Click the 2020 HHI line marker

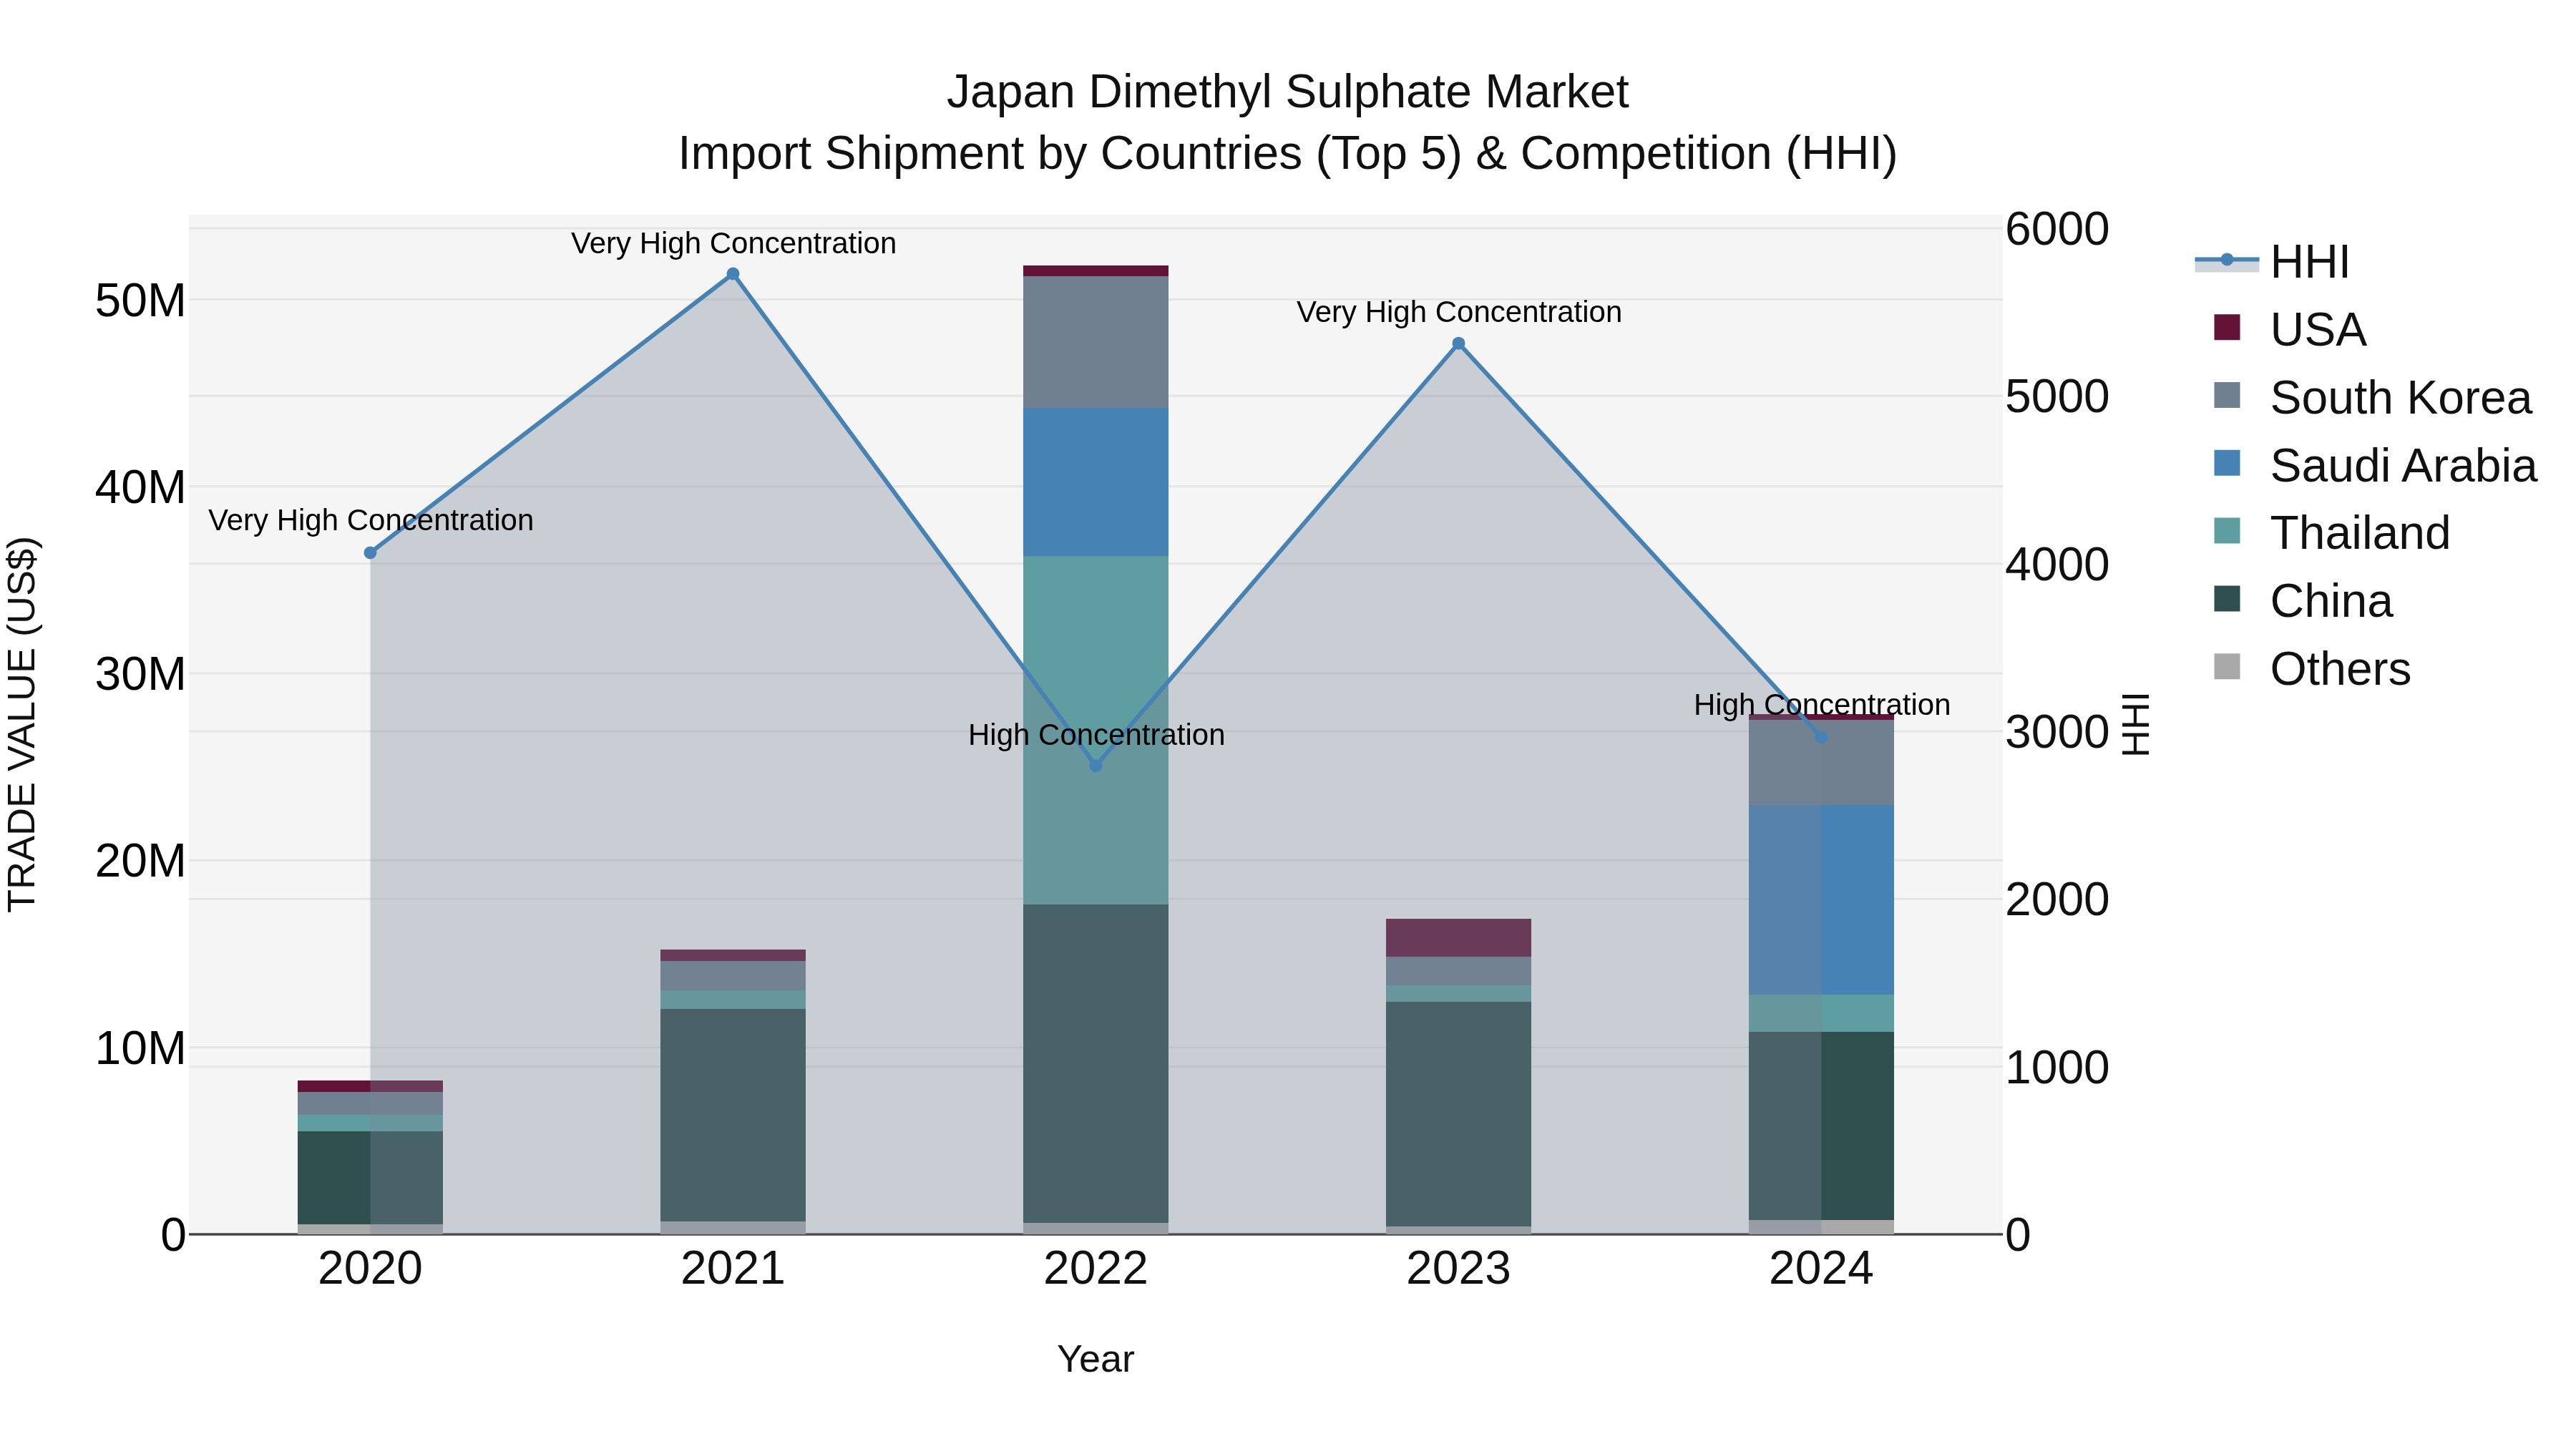[370, 553]
